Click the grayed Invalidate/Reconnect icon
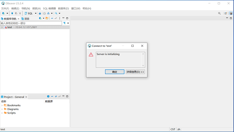The height and width of the screenshot is (132, 234). click(x=16, y=13)
